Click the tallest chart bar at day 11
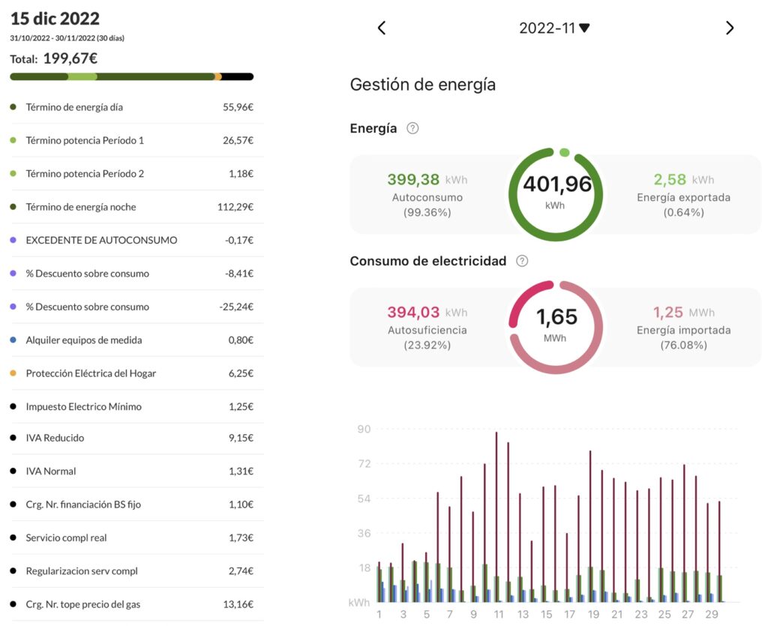The image size is (768, 626). pyautogui.click(x=496, y=517)
